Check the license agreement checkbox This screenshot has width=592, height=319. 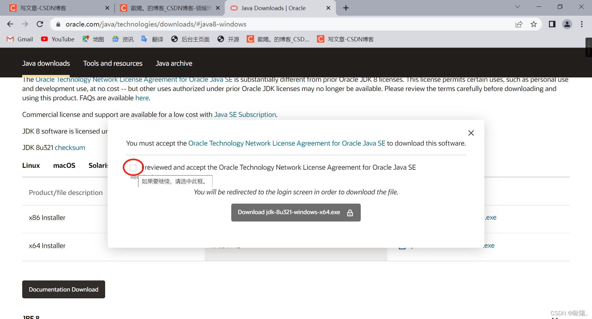click(133, 168)
